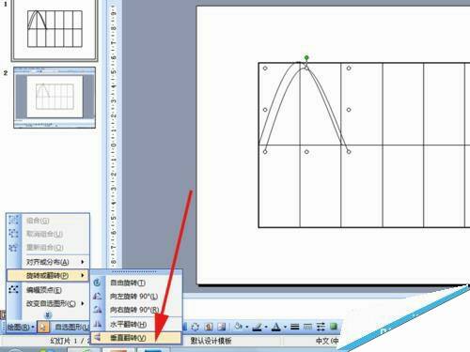Apply fill color paint bucket
Screen dimensions: 470x352
239,327
